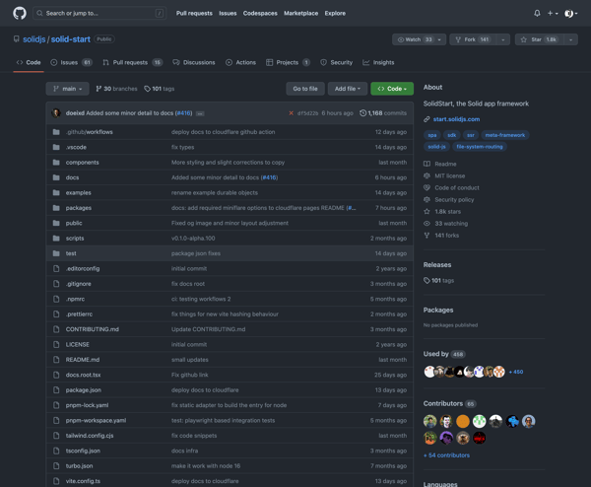Click the docs folder icon

(x=56, y=177)
